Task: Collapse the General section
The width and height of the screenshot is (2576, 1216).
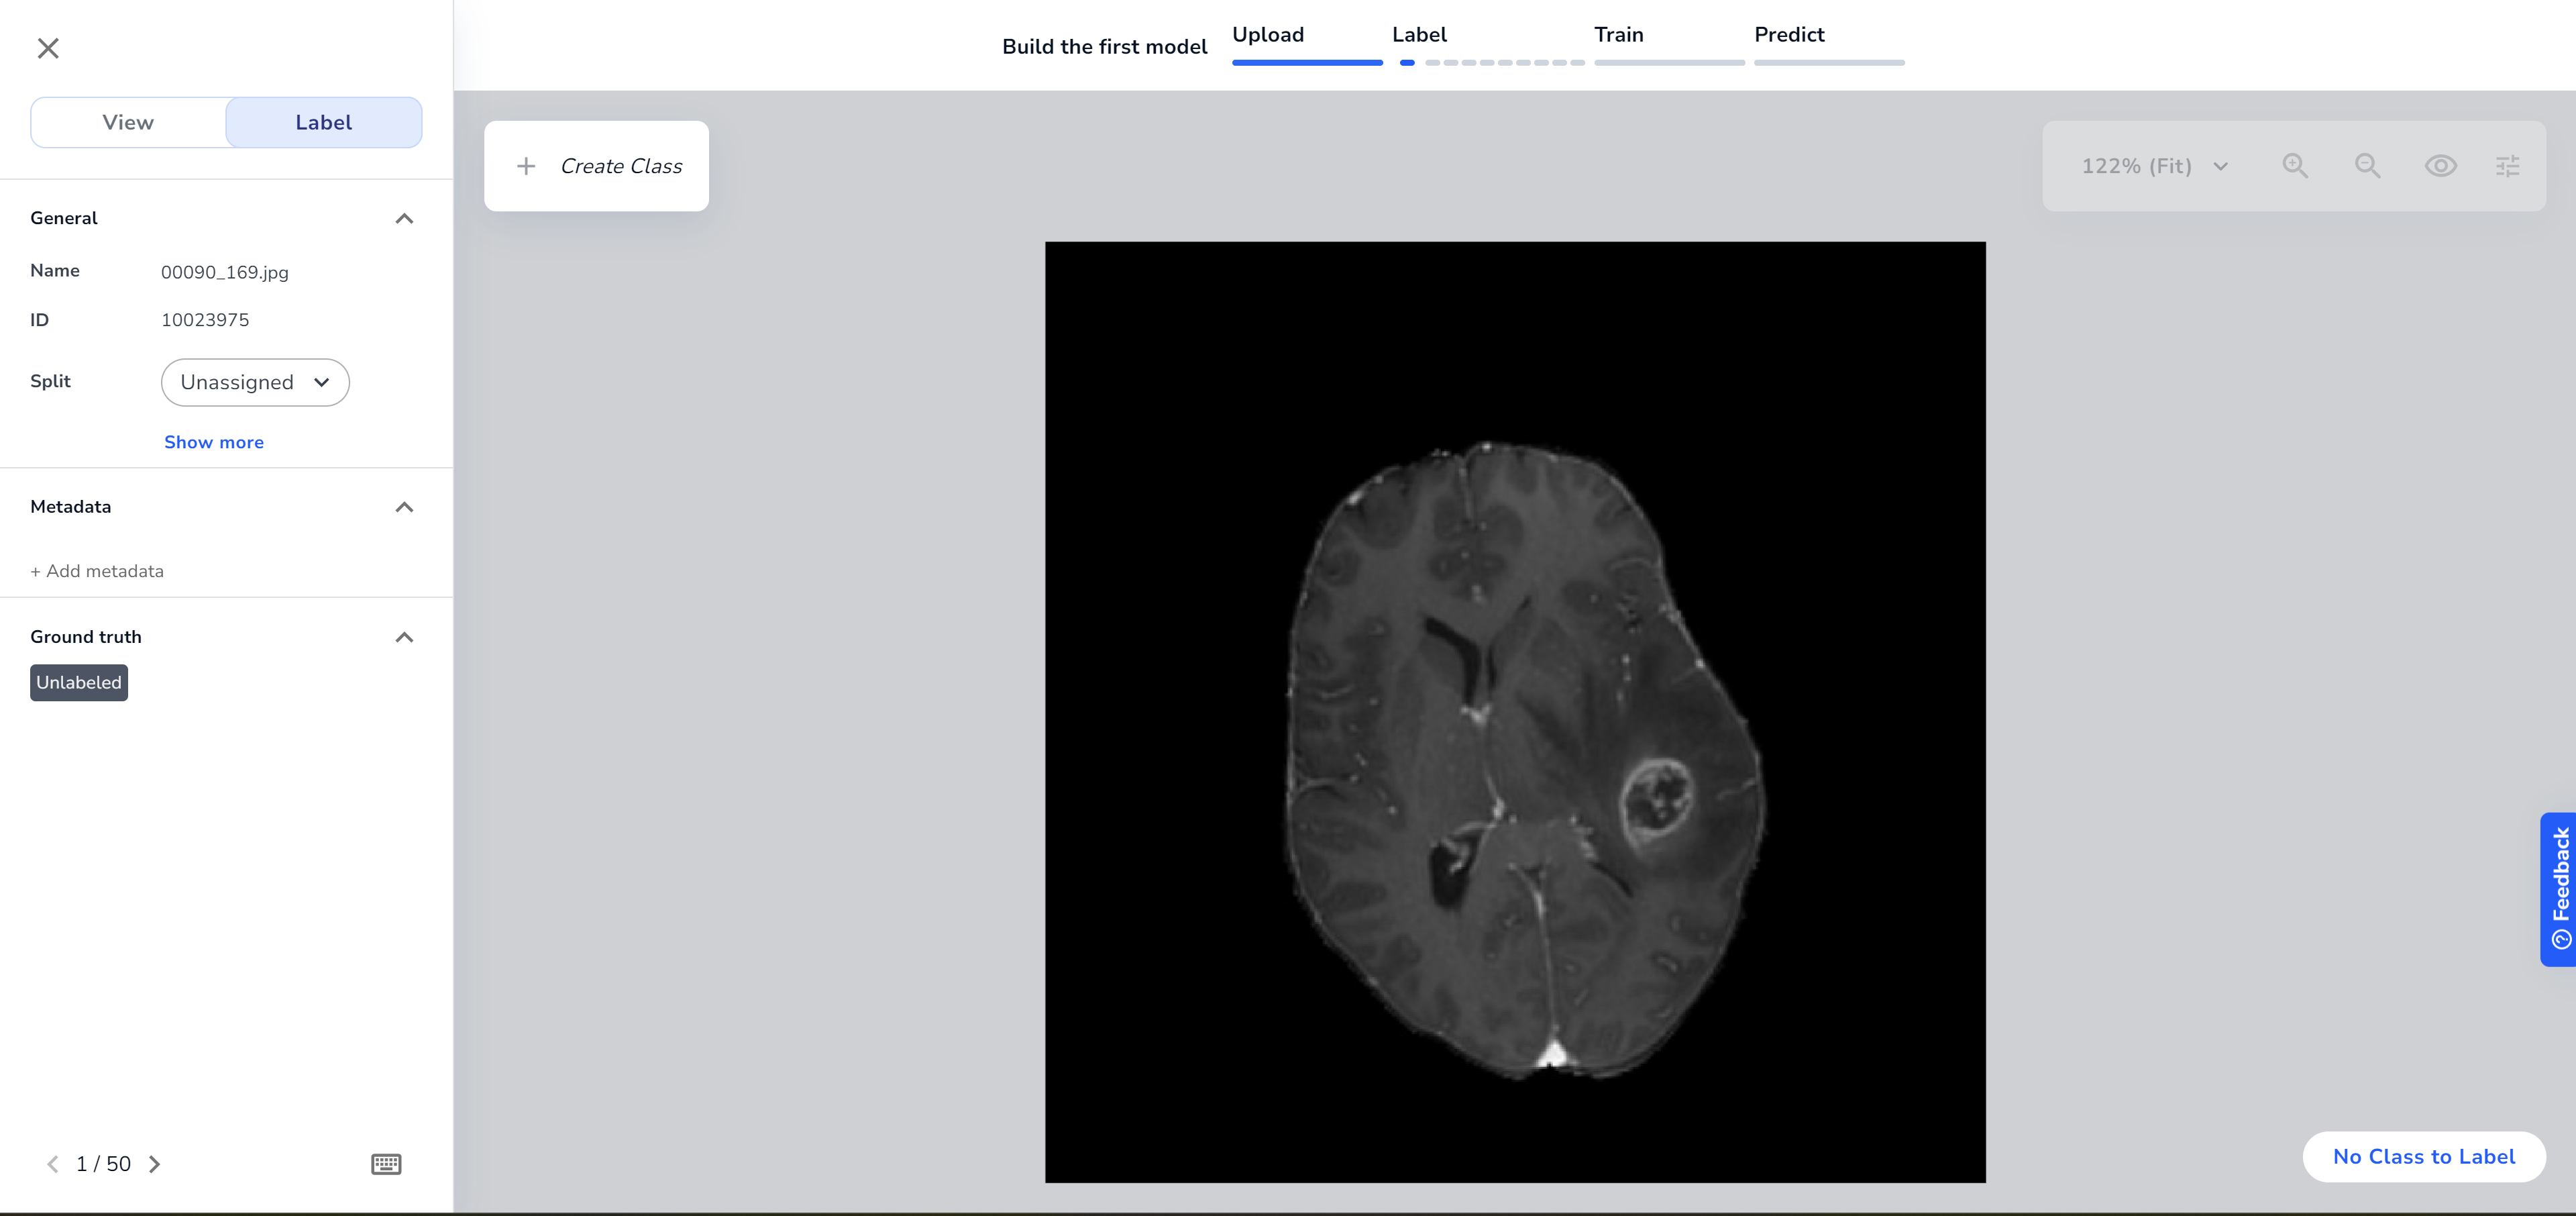Action: click(404, 218)
